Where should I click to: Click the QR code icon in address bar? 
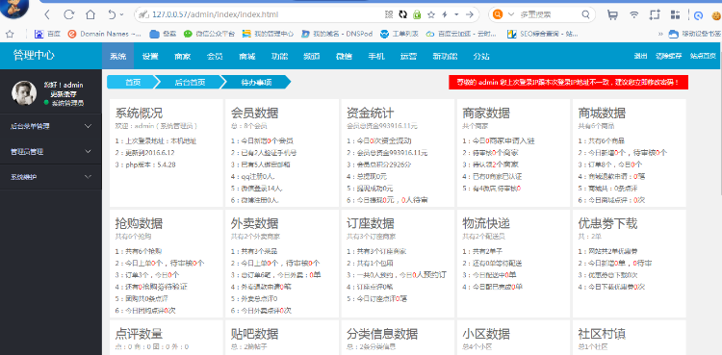click(389, 14)
